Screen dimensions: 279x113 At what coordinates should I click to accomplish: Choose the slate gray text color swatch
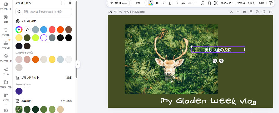(52, 38)
